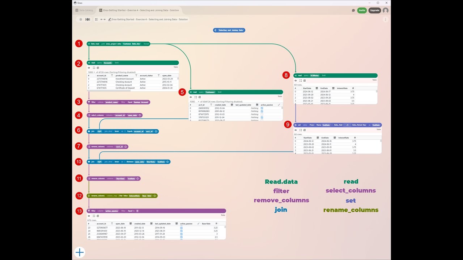Toggle eye visibility on Accounts read node
The image size is (463, 260).
pyautogui.click(x=89, y=68)
